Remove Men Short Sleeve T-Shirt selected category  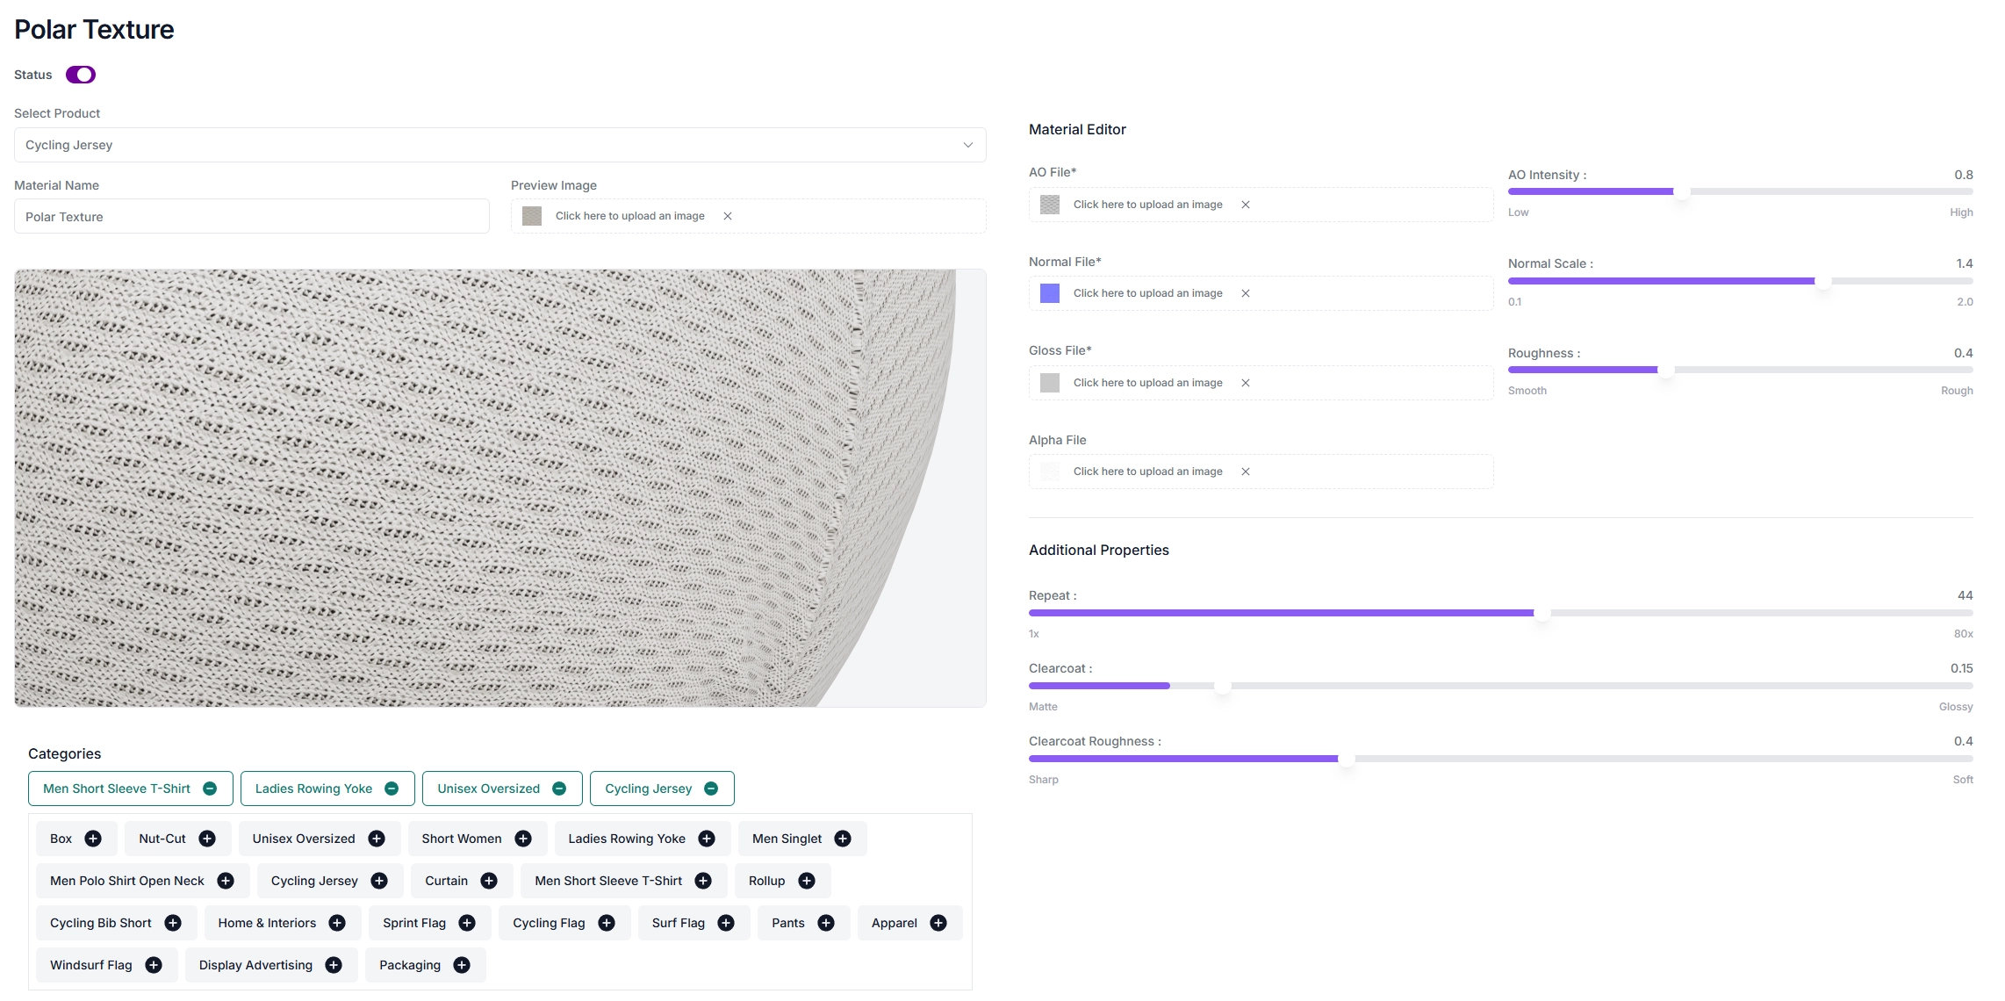point(210,789)
